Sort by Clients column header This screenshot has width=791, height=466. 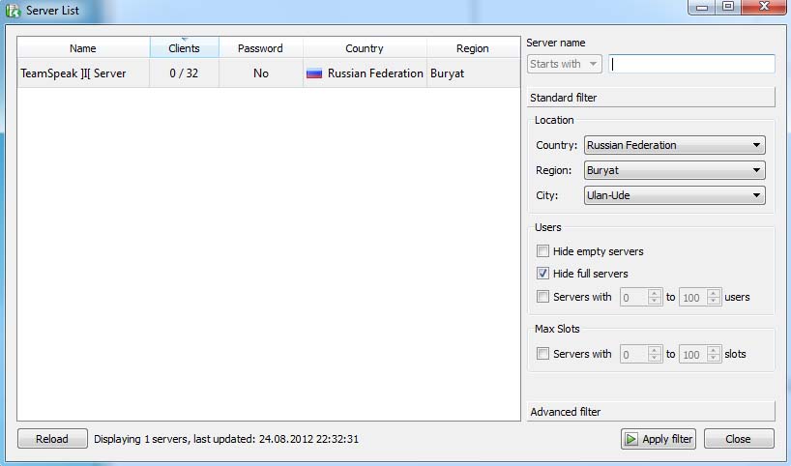184,48
